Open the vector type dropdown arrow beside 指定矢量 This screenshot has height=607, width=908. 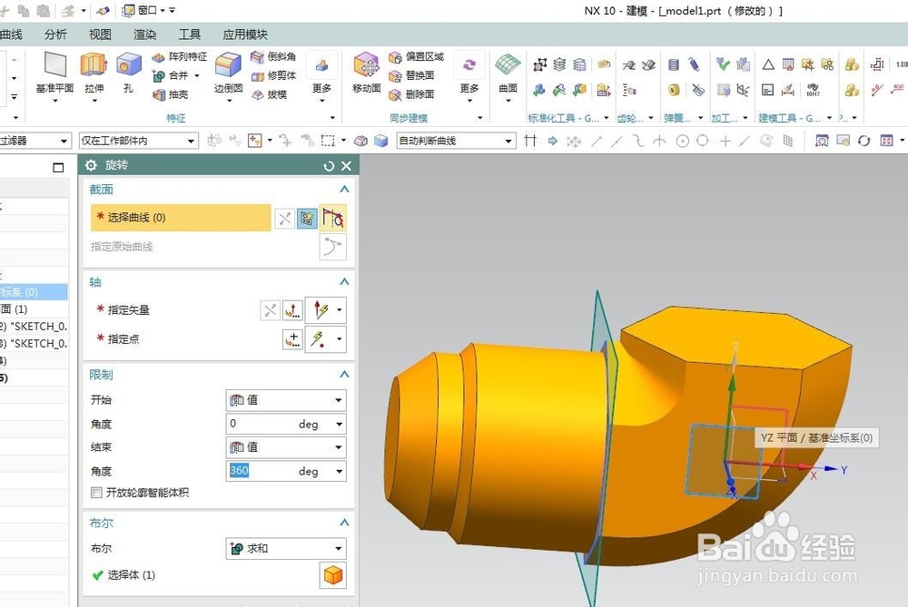coord(340,309)
